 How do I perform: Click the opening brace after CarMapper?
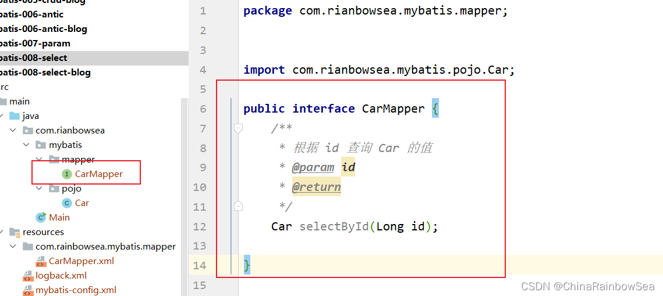point(435,109)
